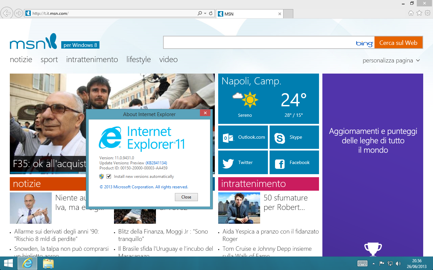433x270 pixels.
Task: Open Action Center flag icon
Action: pos(382,264)
